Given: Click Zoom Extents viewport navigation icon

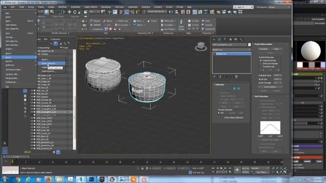Looking at the screenshot, I should (x=281, y=168).
